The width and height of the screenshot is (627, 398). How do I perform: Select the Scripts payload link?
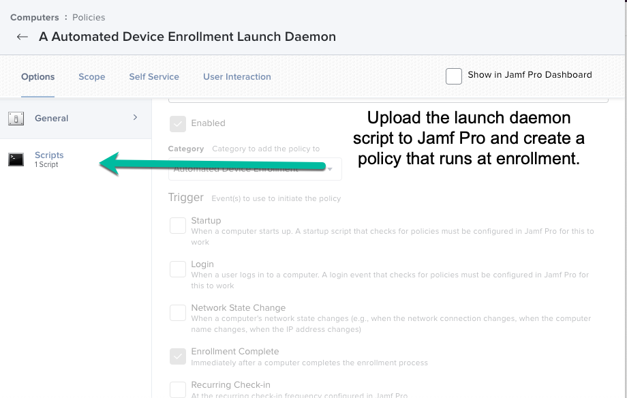tap(49, 155)
